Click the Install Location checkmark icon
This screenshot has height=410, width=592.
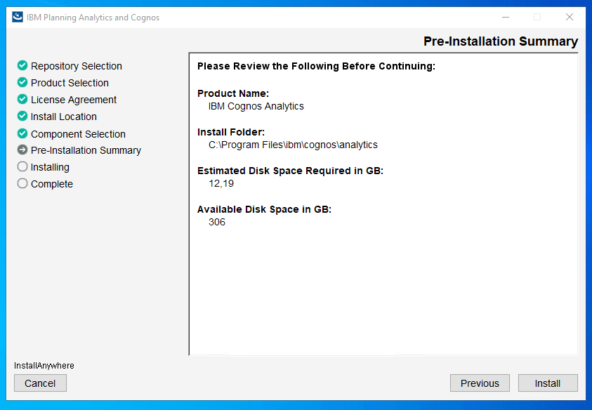[21, 117]
